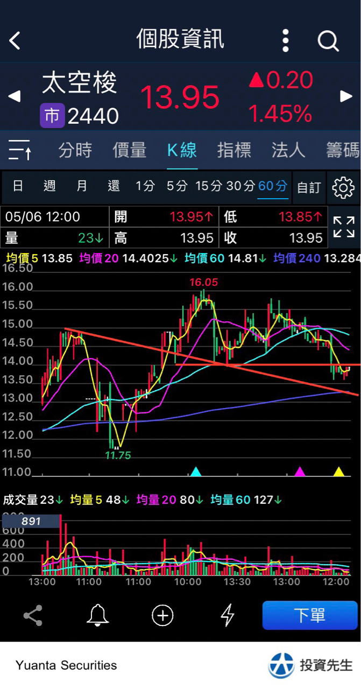Screen dimensions: 361x689
Task: Open stock search magnifier
Action: click(x=328, y=40)
